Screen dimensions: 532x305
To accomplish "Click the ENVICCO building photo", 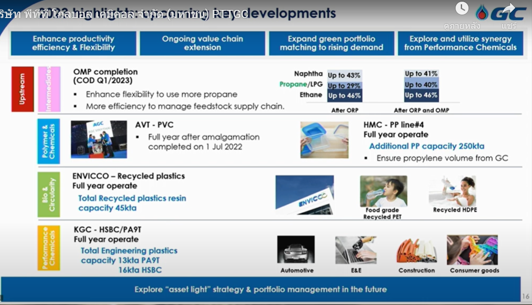I will (x=304, y=195).
